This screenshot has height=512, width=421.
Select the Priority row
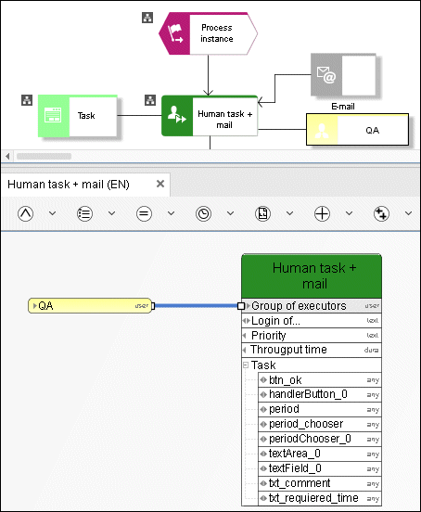tap(312, 336)
